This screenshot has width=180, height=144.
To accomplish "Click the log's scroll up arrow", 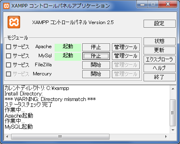I will pos(173,89).
